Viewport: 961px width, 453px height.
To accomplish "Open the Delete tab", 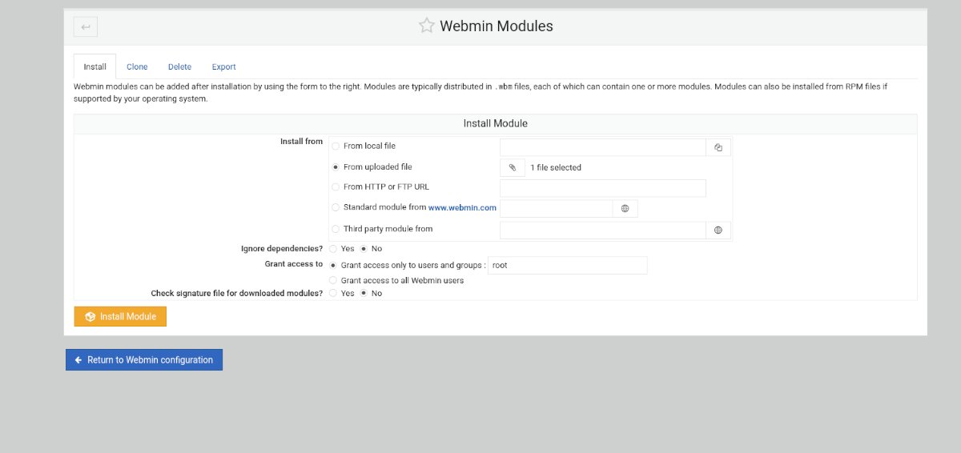I will click(x=179, y=66).
